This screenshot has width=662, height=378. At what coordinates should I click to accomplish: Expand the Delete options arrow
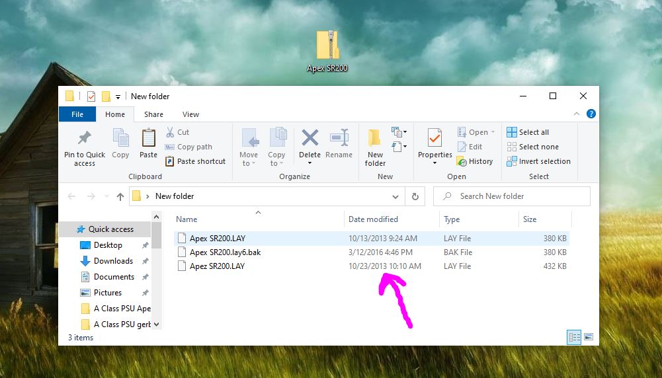pos(310,163)
